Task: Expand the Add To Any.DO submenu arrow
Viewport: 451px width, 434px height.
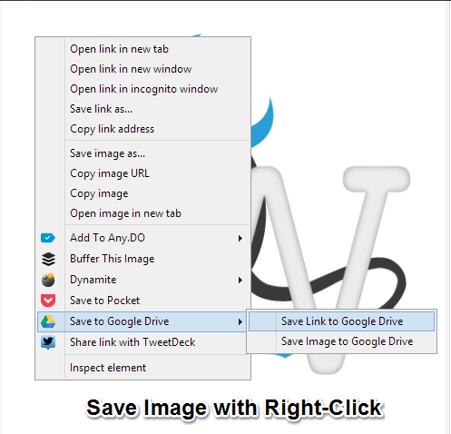Action: tap(240, 238)
